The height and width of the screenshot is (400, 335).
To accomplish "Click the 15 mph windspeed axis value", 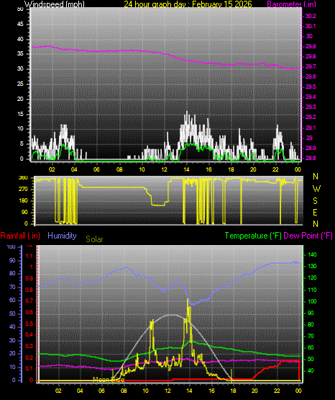I will [20, 114].
